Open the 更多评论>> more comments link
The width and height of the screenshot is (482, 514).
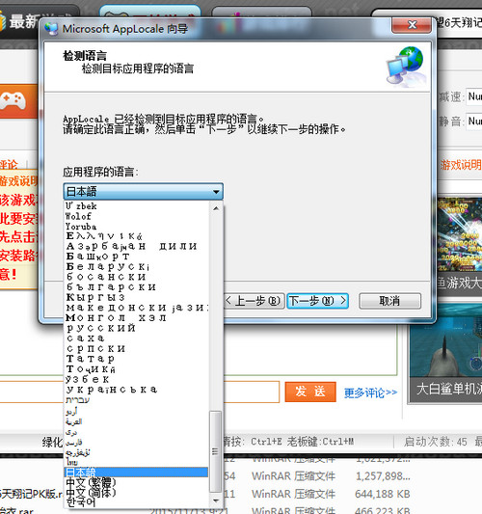click(370, 392)
